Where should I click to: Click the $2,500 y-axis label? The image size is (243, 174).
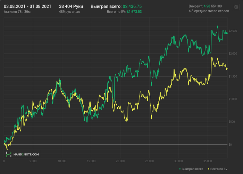click(233, 31)
